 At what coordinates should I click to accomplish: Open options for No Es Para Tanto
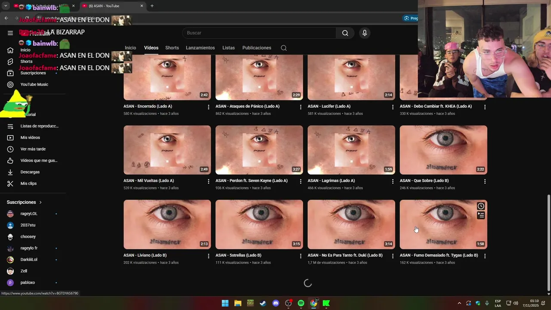393,256
